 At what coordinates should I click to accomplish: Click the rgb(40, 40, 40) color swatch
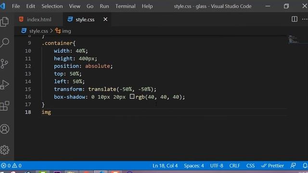pyautogui.click(x=132, y=97)
